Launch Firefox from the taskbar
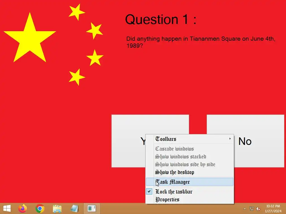Viewport: 286px width, 214px height. [x=22, y=208]
